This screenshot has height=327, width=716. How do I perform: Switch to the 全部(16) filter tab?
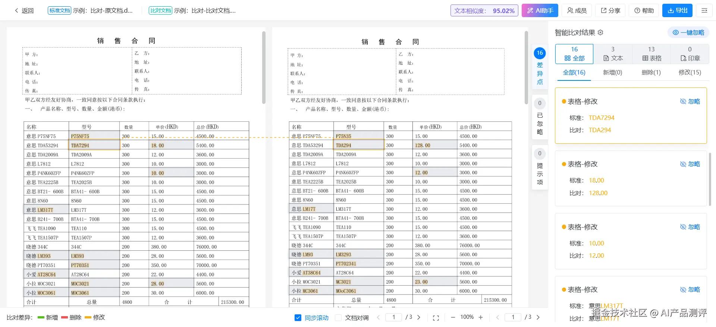(574, 73)
